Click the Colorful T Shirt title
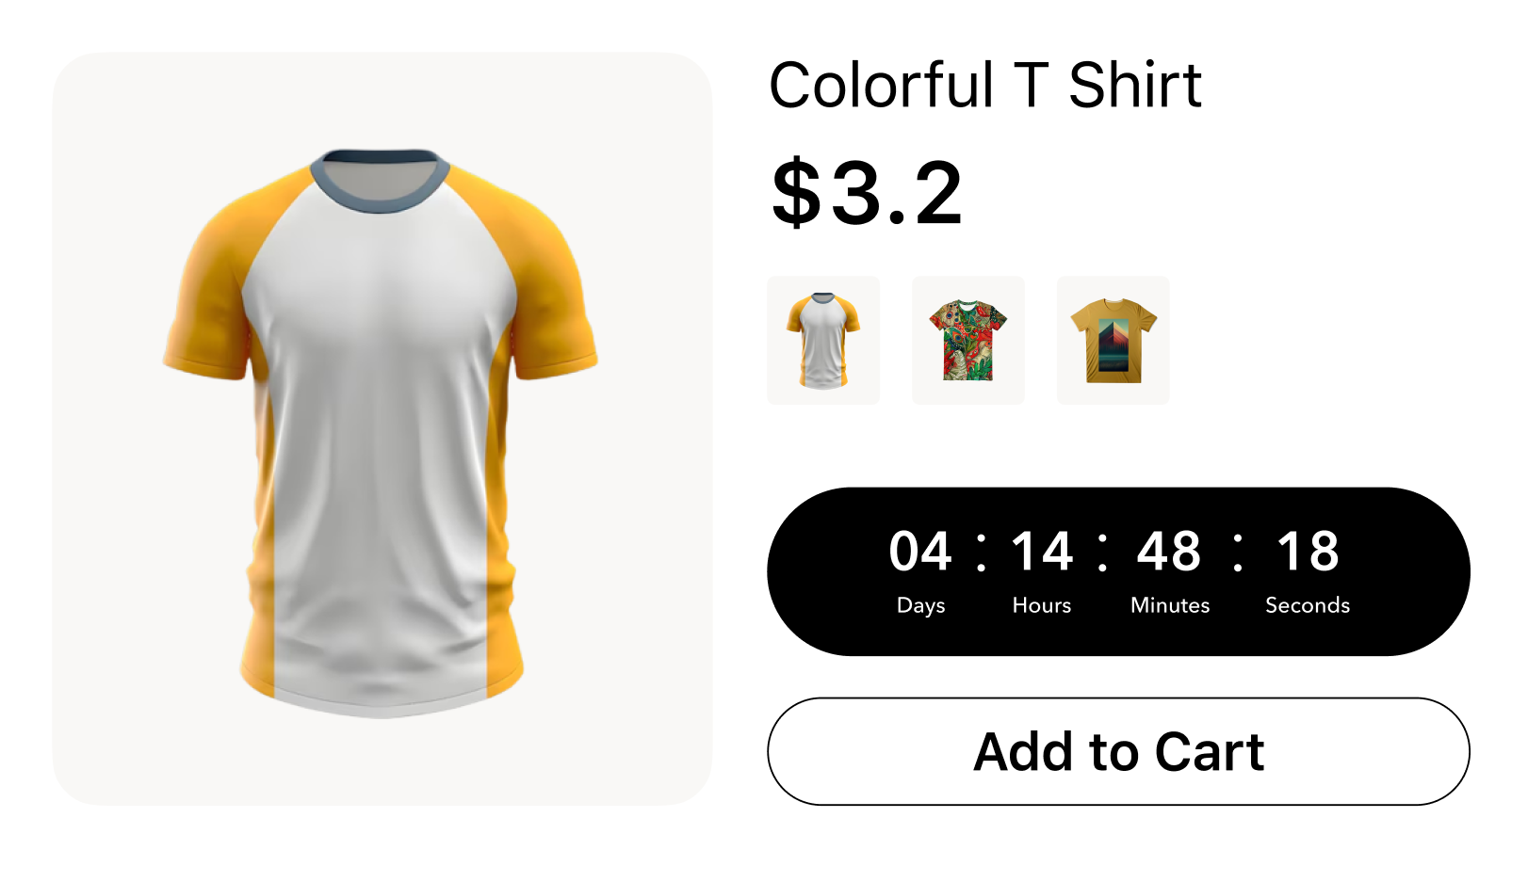Screen dimensions: 1528x882 coord(985,85)
